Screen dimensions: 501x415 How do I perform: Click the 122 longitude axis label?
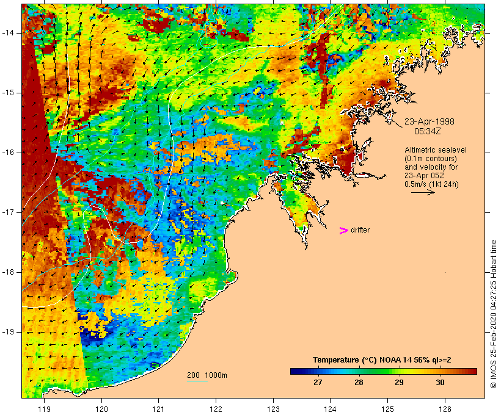(x=216, y=409)
